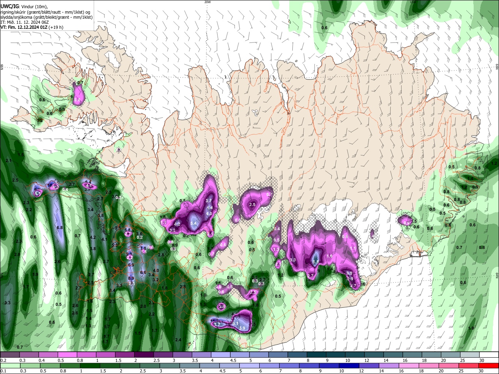
Task: Click the dark purple 2 swatch in upper legend row
Action: coord(144,355)
